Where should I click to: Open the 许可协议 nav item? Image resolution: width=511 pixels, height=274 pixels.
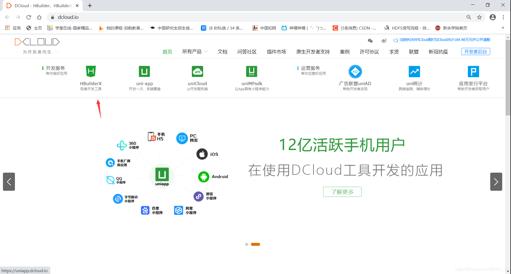[369, 52]
